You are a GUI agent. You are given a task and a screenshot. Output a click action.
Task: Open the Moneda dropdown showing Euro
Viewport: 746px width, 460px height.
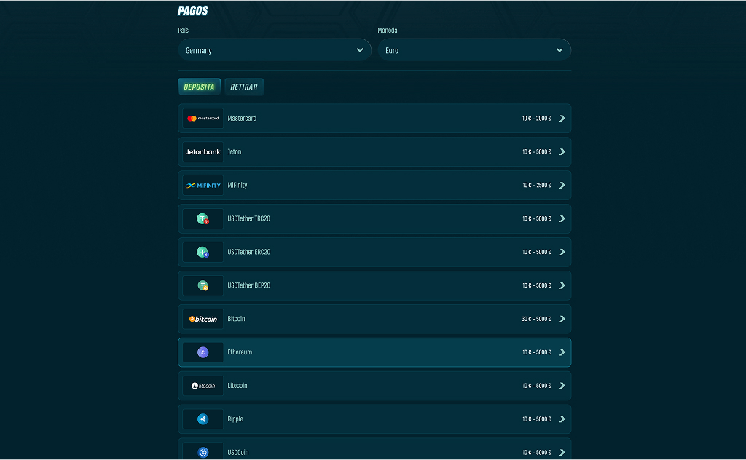474,50
